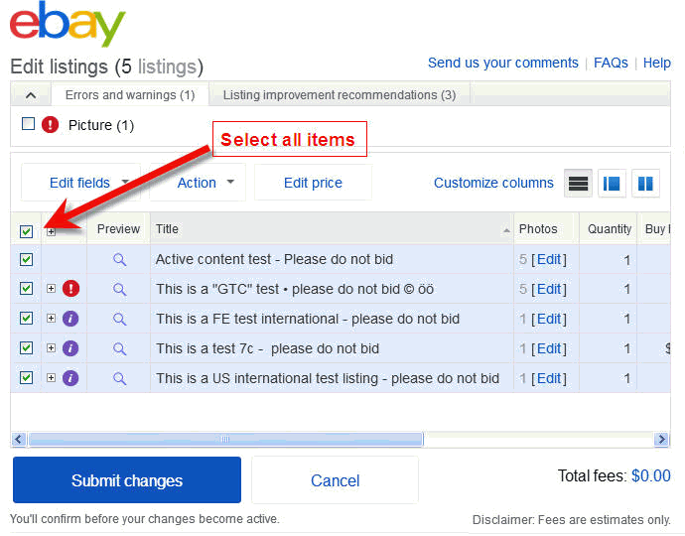
Task: Preview the US international test listing
Action: click(x=120, y=378)
